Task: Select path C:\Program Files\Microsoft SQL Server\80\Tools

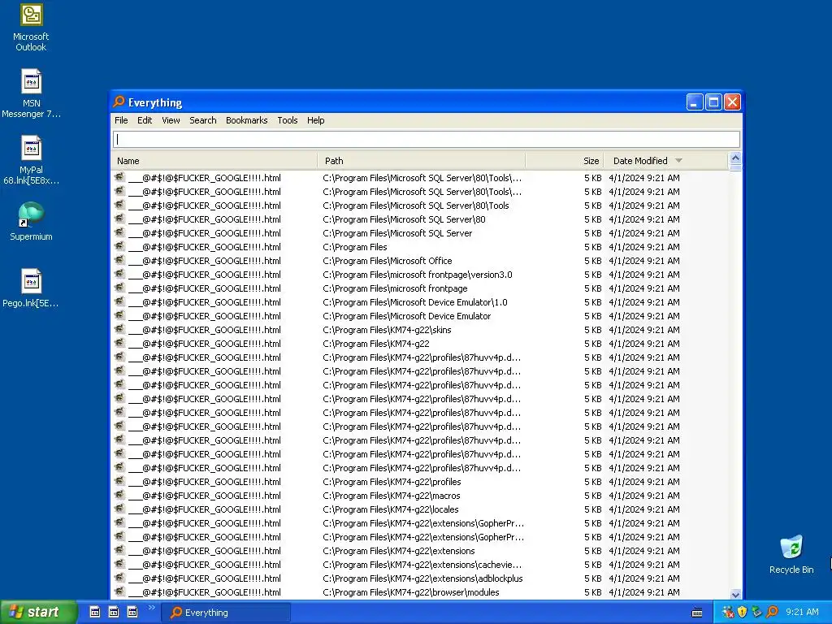Action: tap(415, 206)
